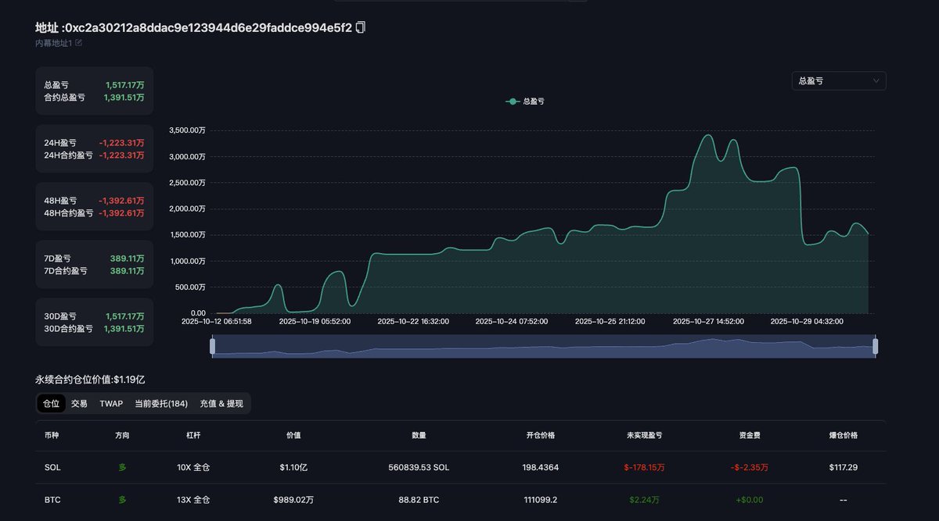The height and width of the screenshot is (521, 939).
Task: Open the TWAP tab
Action: point(111,404)
